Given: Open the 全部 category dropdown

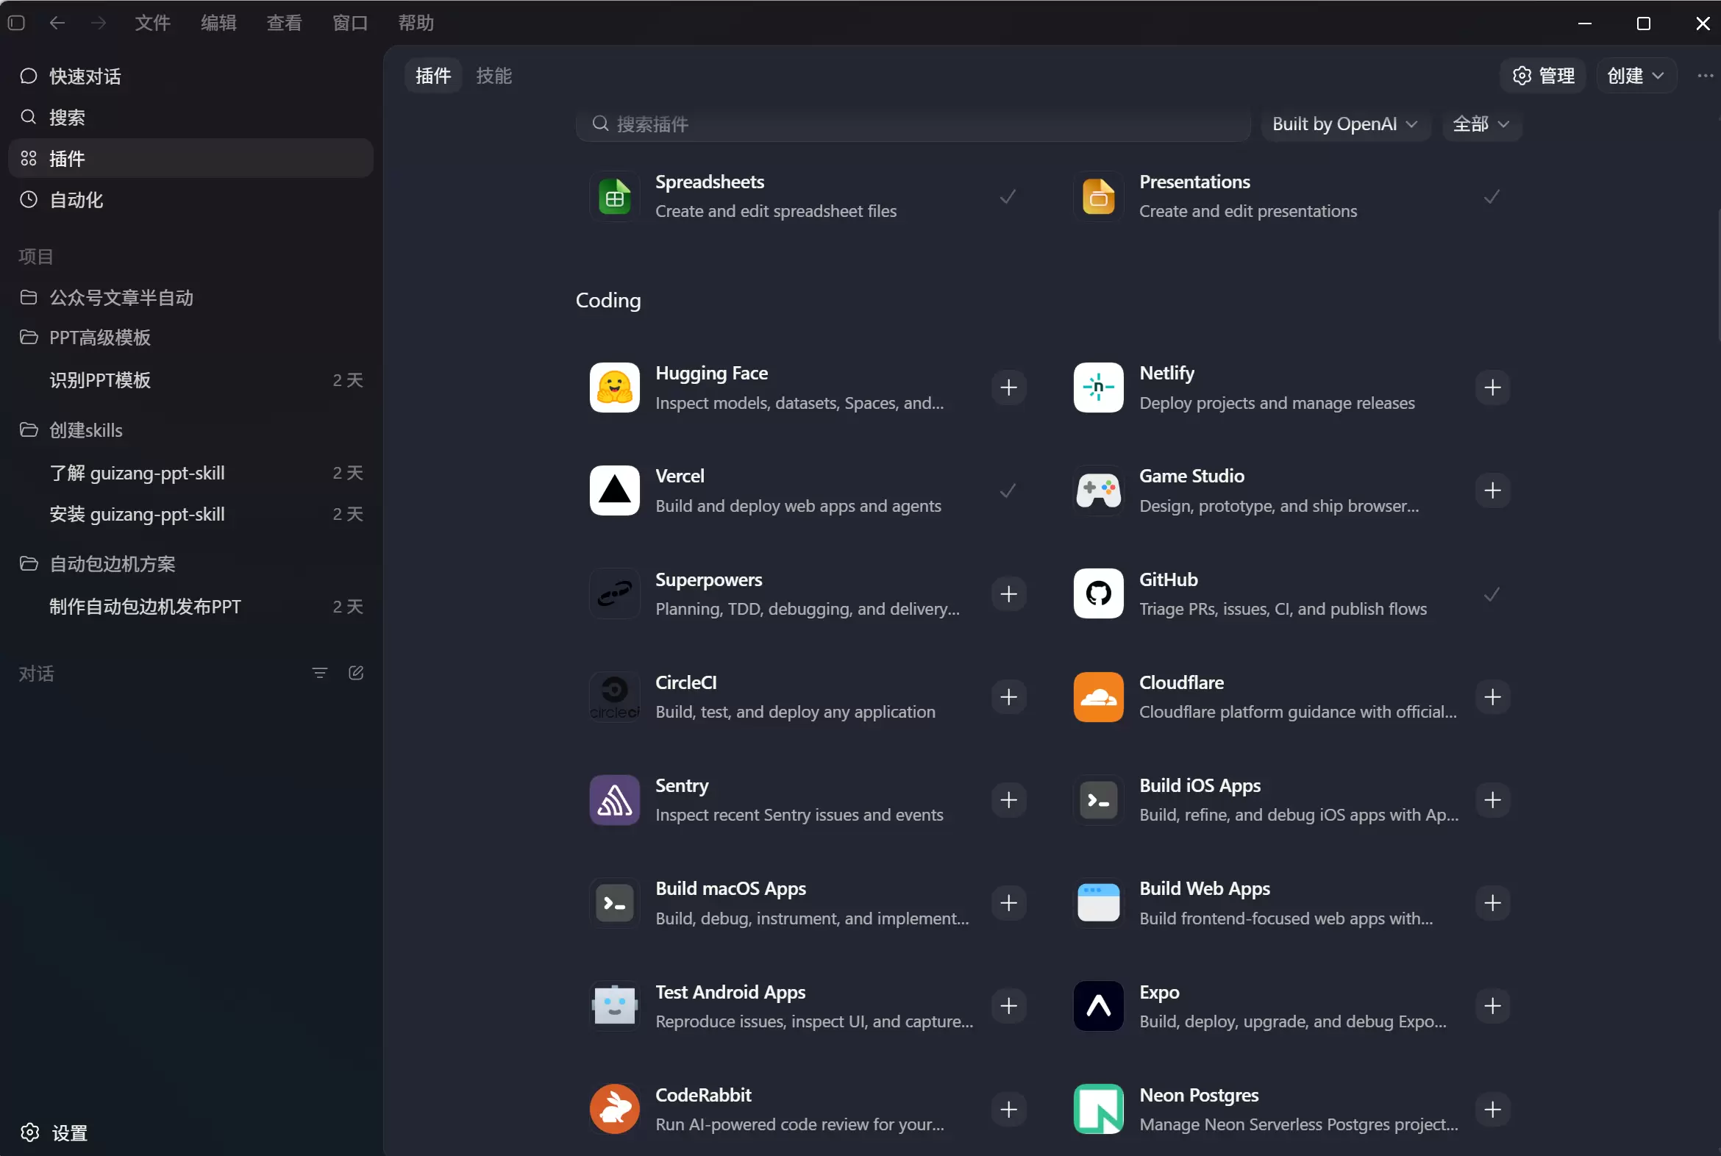Looking at the screenshot, I should 1481,124.
